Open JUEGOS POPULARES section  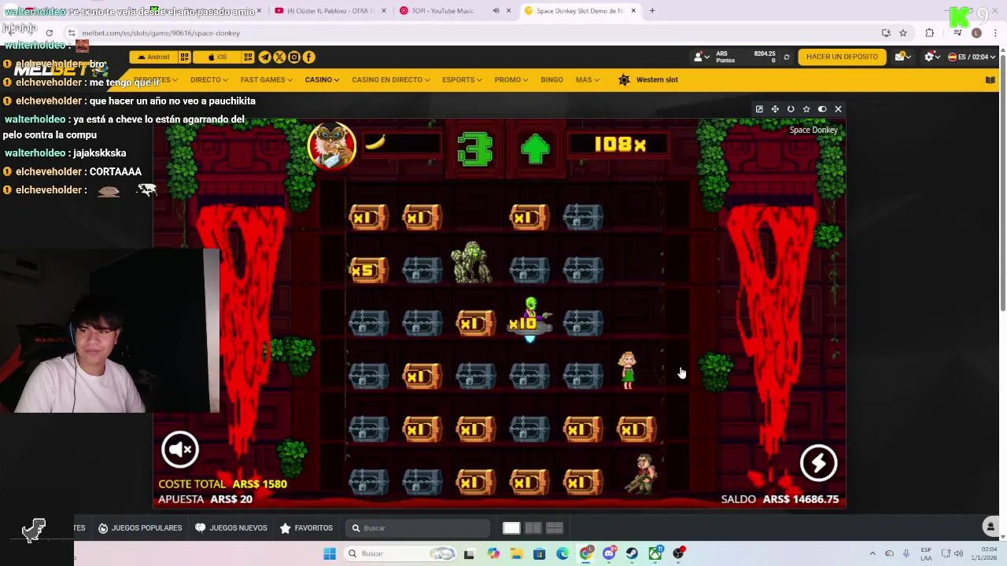139,528
